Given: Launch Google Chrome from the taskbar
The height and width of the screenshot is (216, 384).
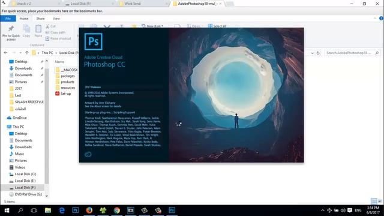Looking at the screenshot, I should click(x=117, y=211).
